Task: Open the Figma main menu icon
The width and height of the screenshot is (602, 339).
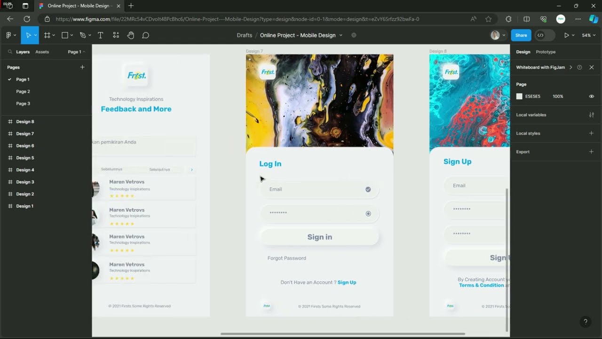Action: point(8,35)
